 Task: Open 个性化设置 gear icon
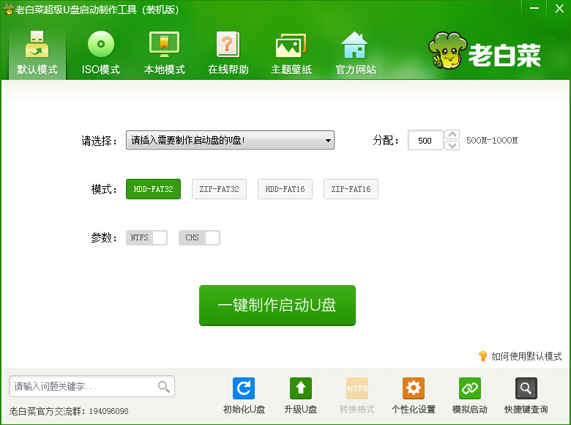coord(414,388)
